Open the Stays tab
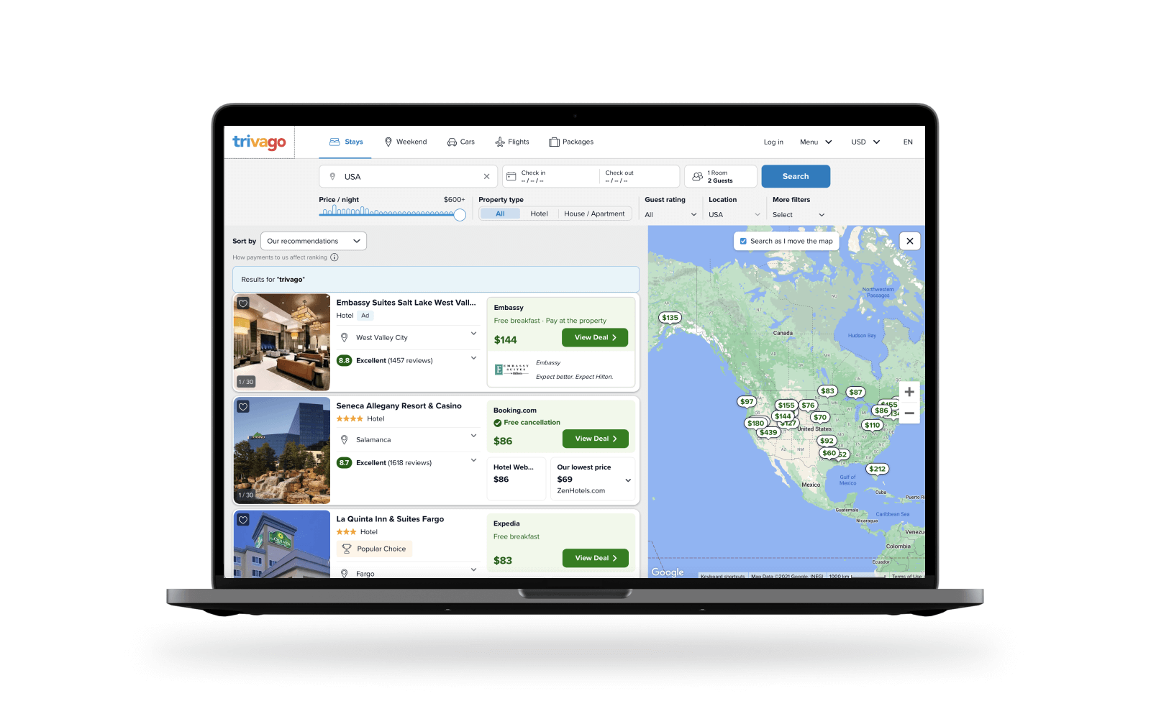The width and height of the screenshot is (1151, 719). click(x=346, y=142)
